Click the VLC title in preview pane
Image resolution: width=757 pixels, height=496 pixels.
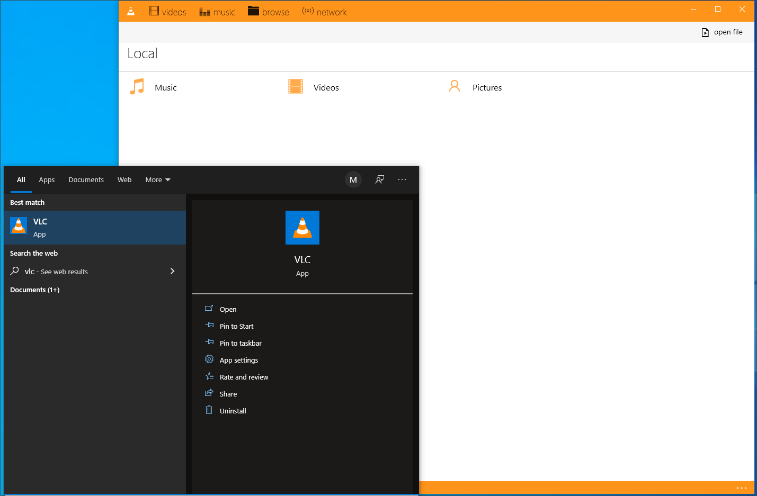tap(302, 260)
